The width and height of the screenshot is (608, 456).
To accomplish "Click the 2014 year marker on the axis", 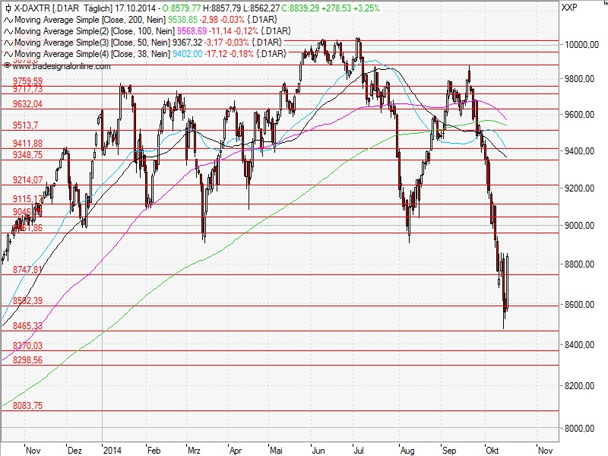I will click(112, 450).
